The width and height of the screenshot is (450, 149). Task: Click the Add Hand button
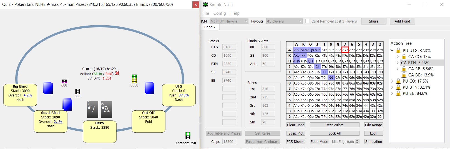(402, 21)
